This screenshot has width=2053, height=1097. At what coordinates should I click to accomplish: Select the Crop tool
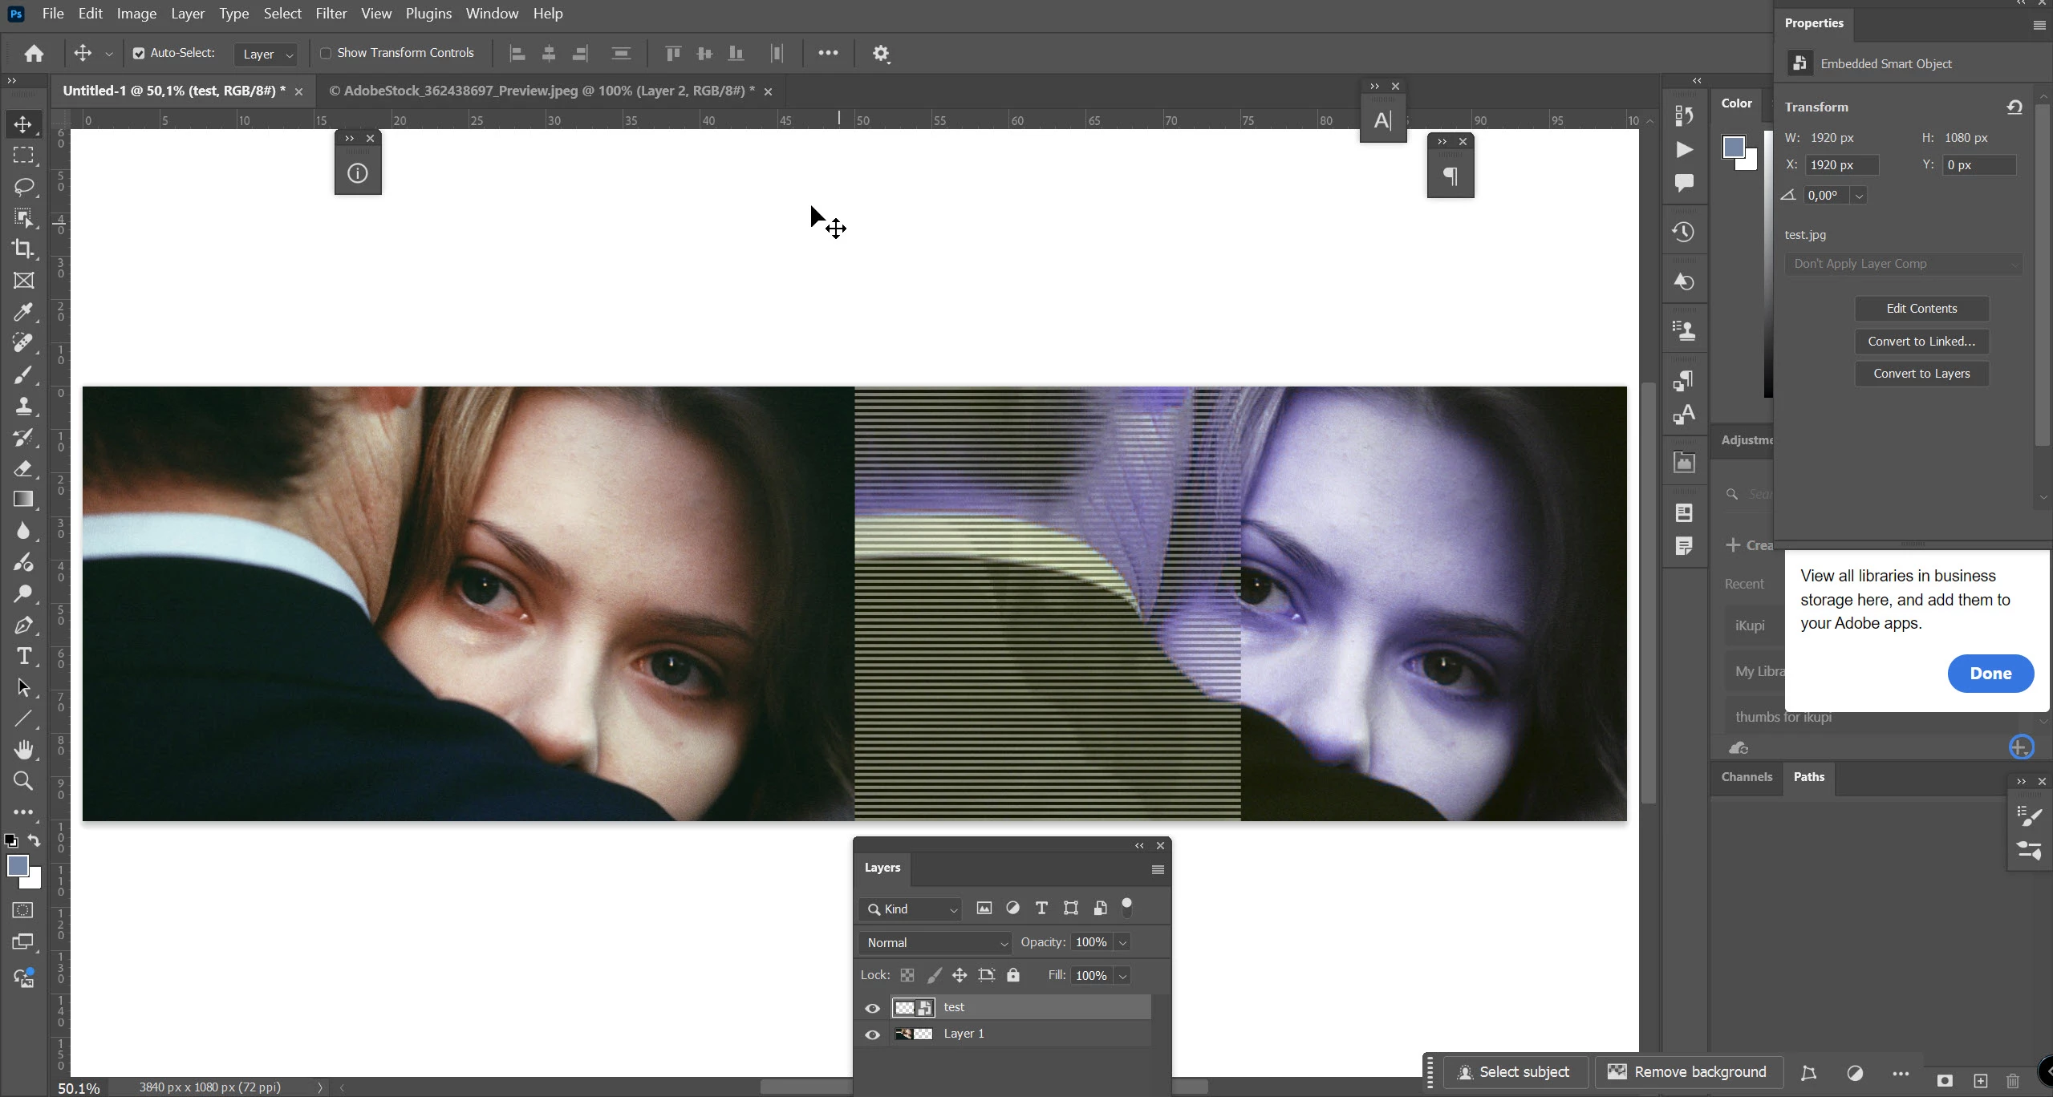tap(23, 249)
